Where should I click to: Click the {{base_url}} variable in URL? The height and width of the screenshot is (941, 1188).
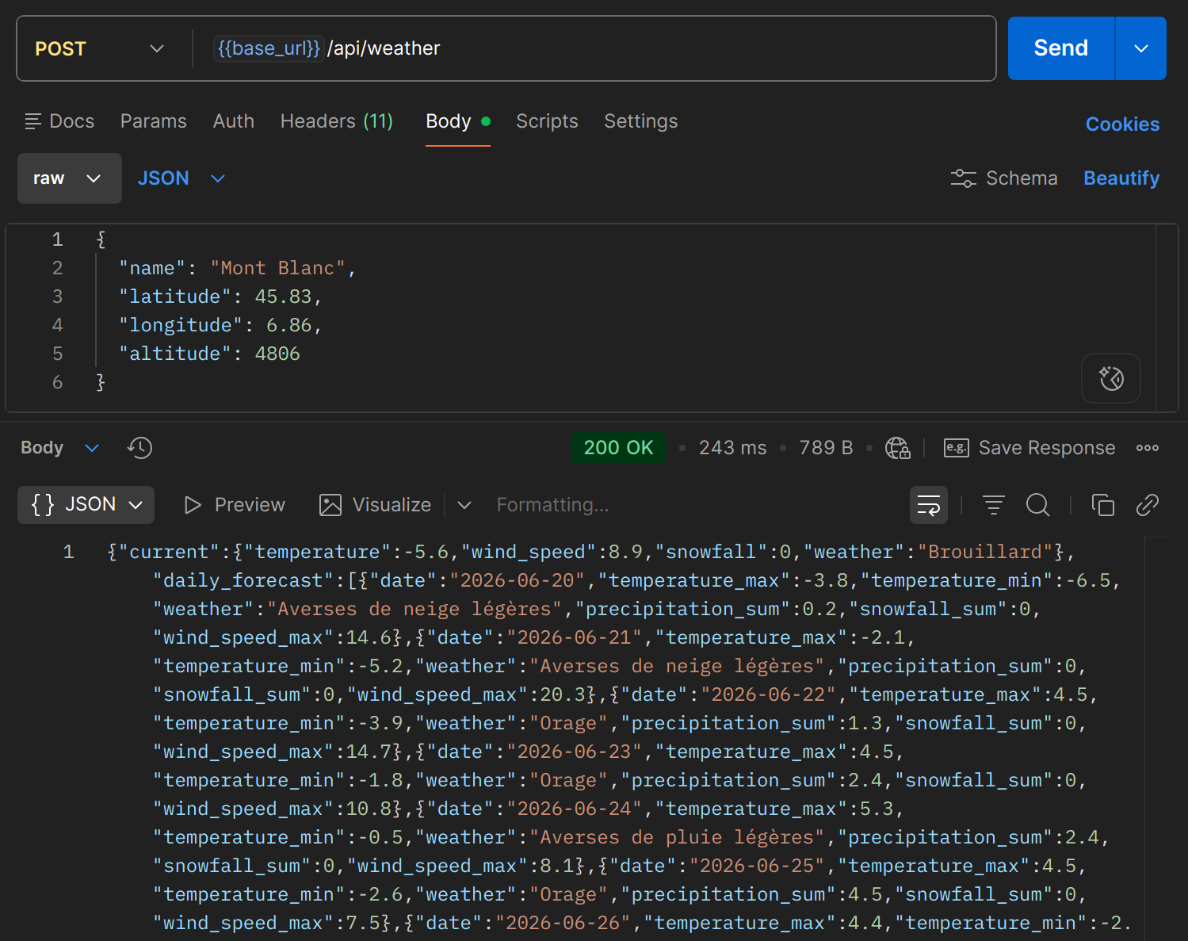click(269, 48)
